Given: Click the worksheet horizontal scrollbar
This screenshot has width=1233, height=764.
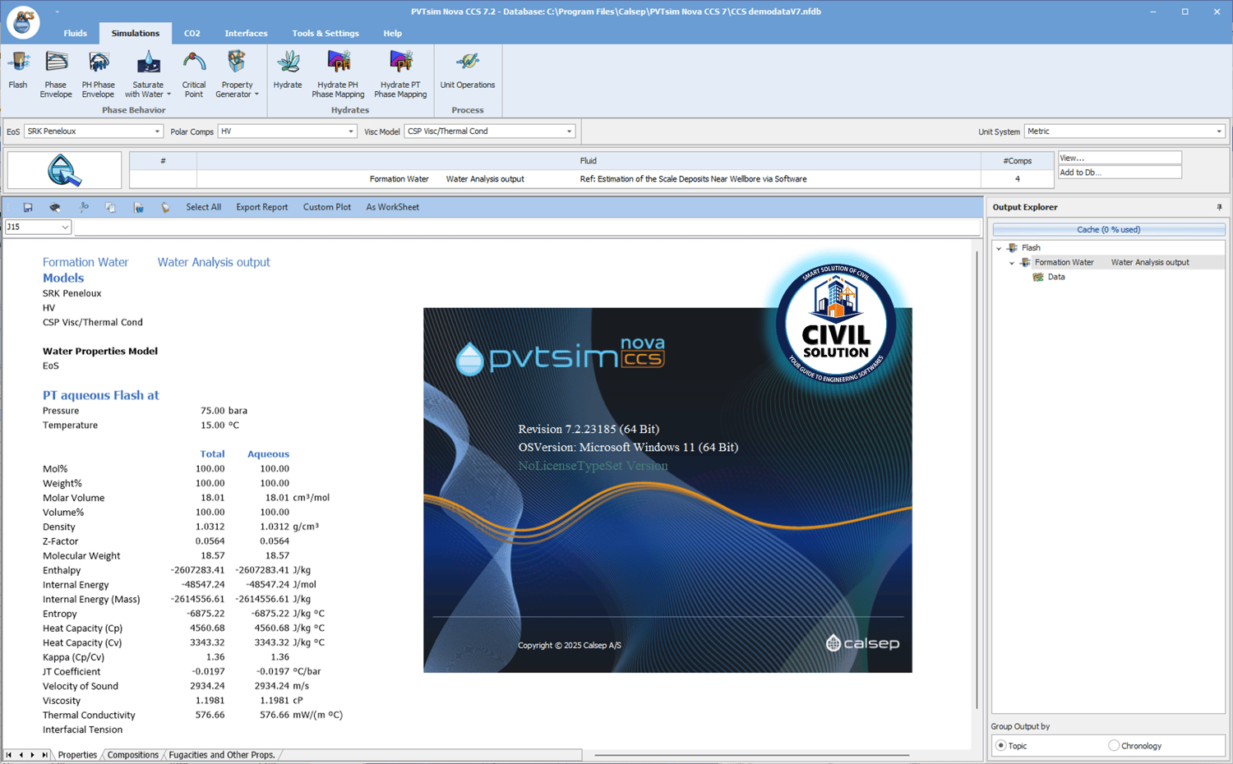Looking at the screenshot, I should tap(751, 755).
